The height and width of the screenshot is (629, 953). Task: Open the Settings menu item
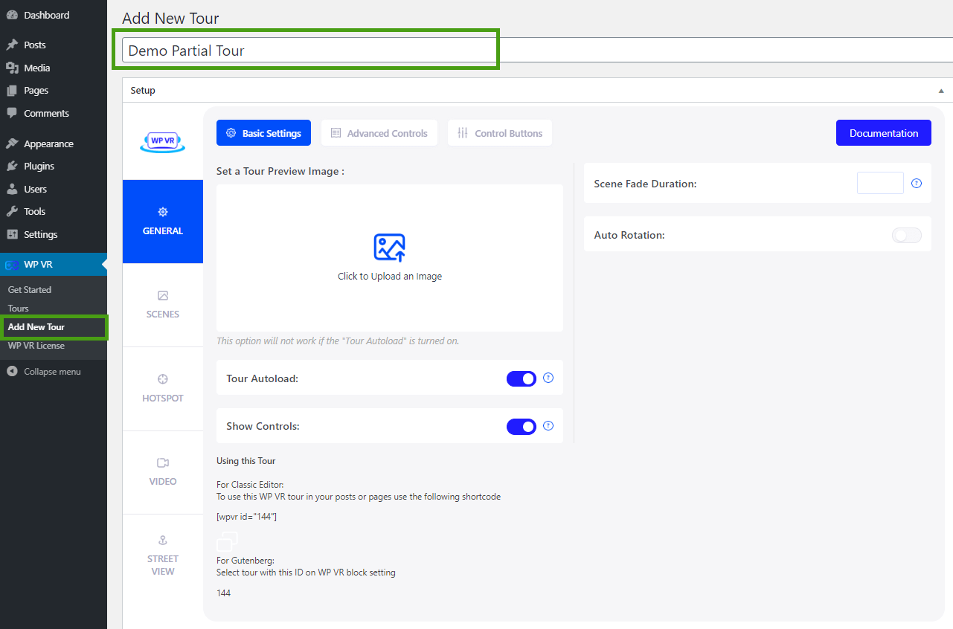coord(54,234)
